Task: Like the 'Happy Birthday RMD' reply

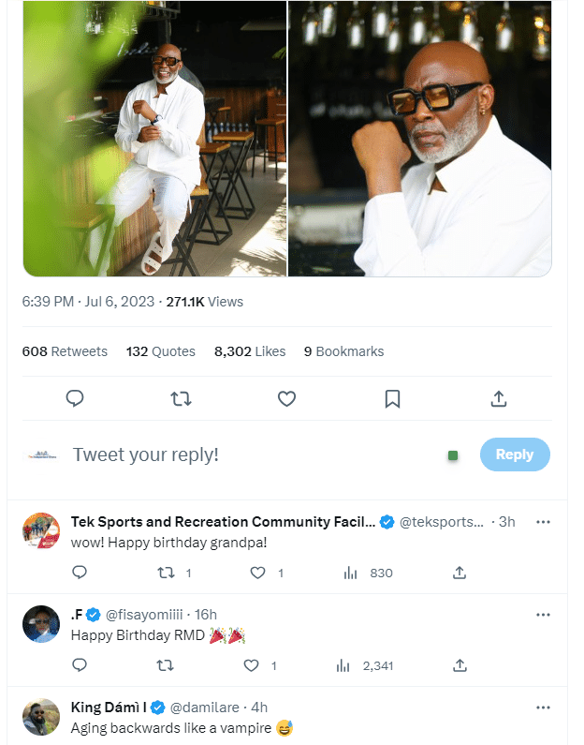Action: (251, 665)
